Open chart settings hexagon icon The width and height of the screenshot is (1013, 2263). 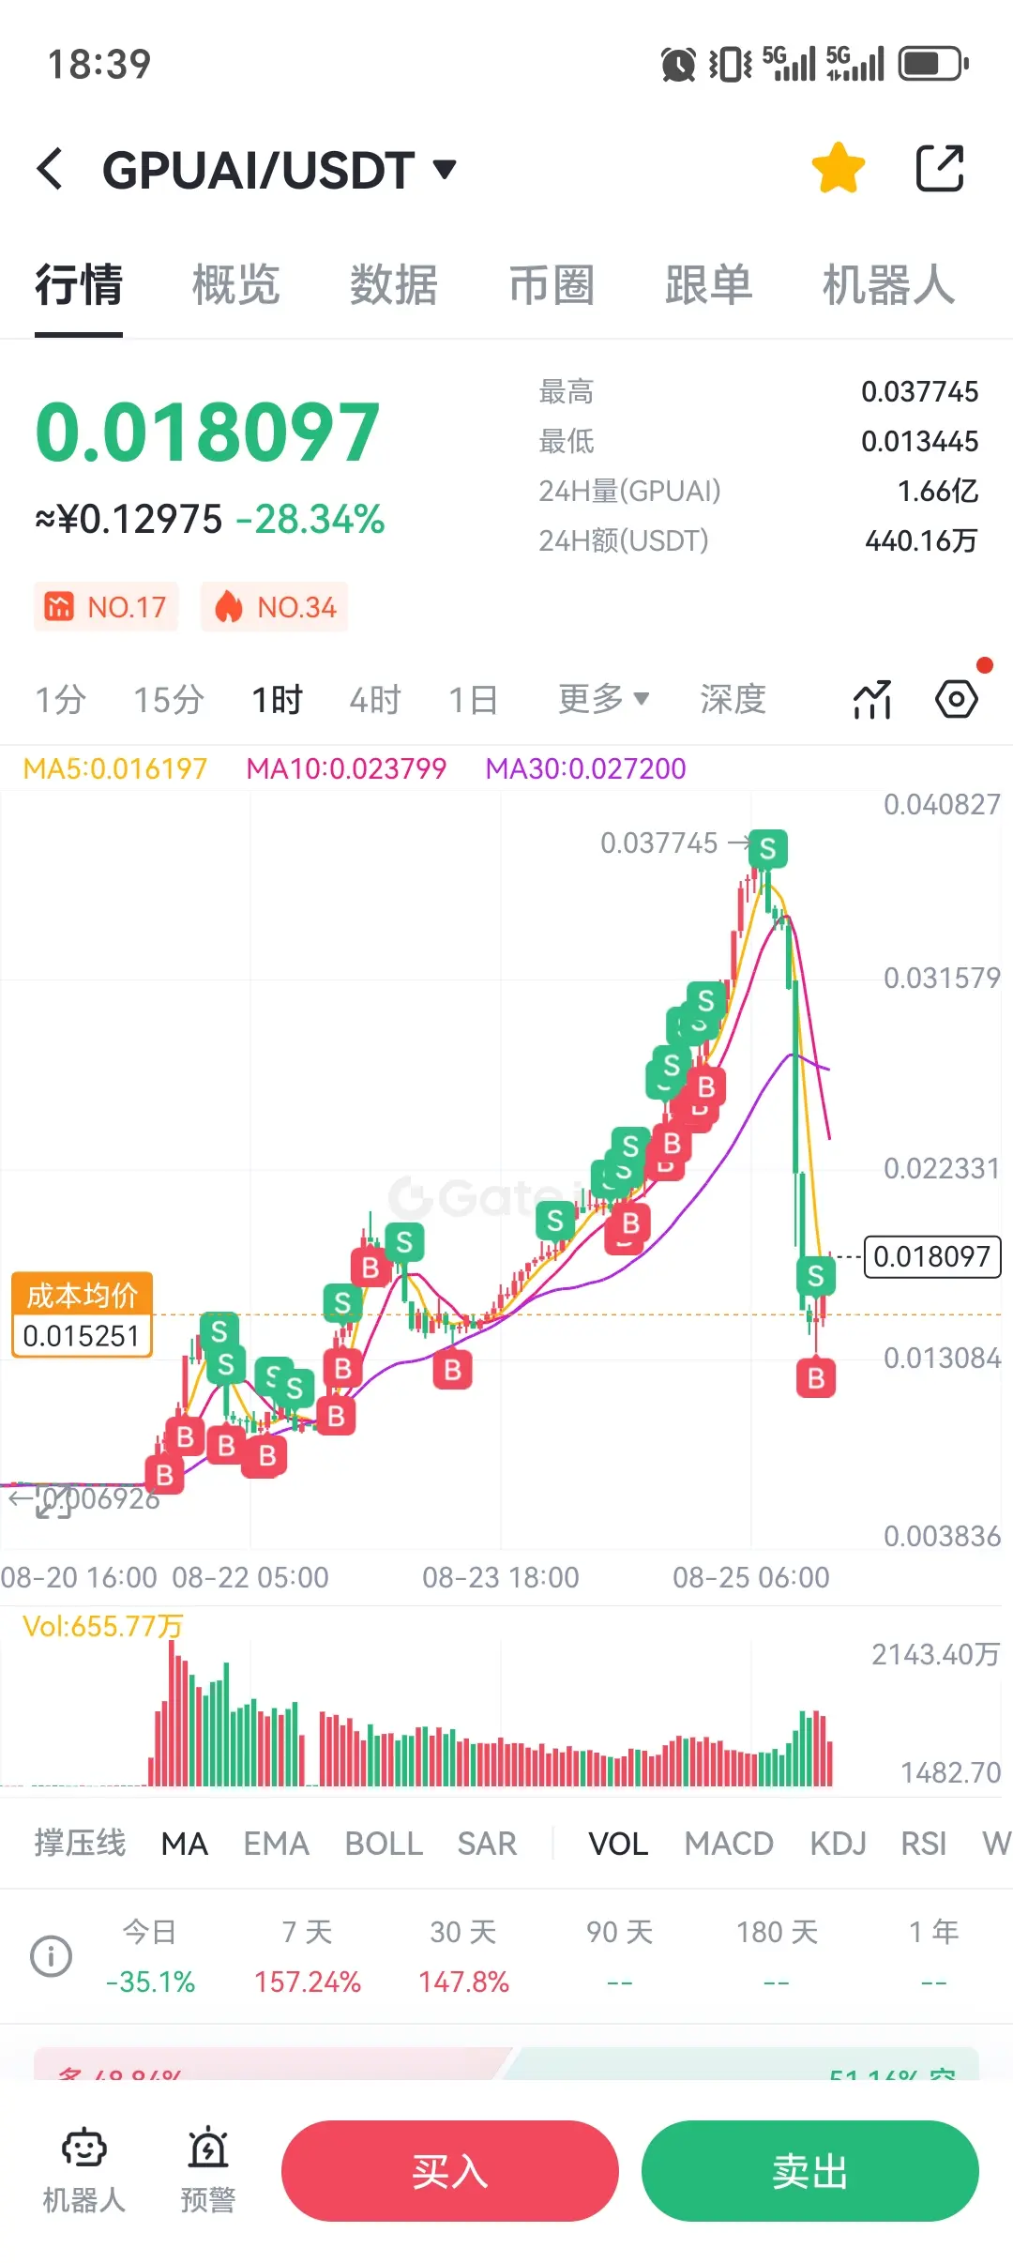pos(957,700)
